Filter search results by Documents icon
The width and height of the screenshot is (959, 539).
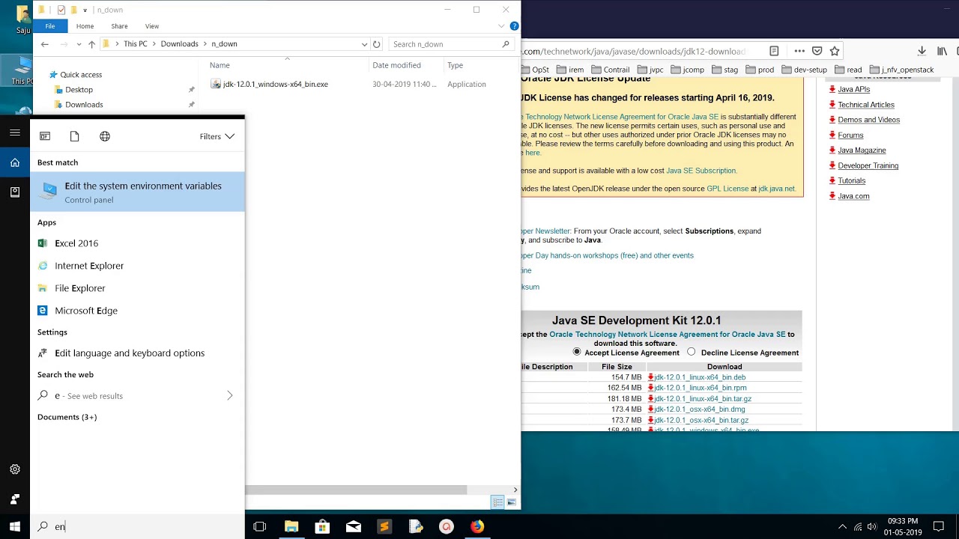(x=74, y=136)
